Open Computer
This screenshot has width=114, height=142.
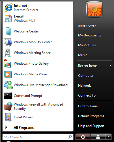tap(86, 76)
